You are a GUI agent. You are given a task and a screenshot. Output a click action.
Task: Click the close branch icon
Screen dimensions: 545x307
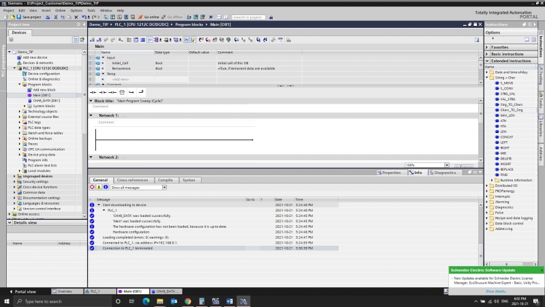coord(141,92)
